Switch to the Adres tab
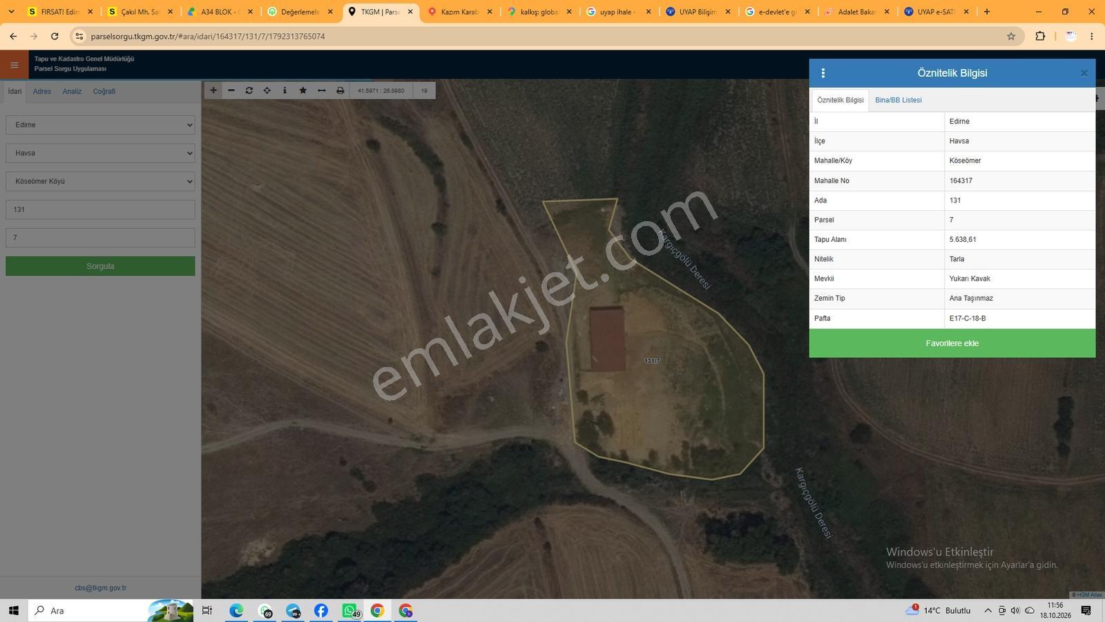 coord(42,91)
